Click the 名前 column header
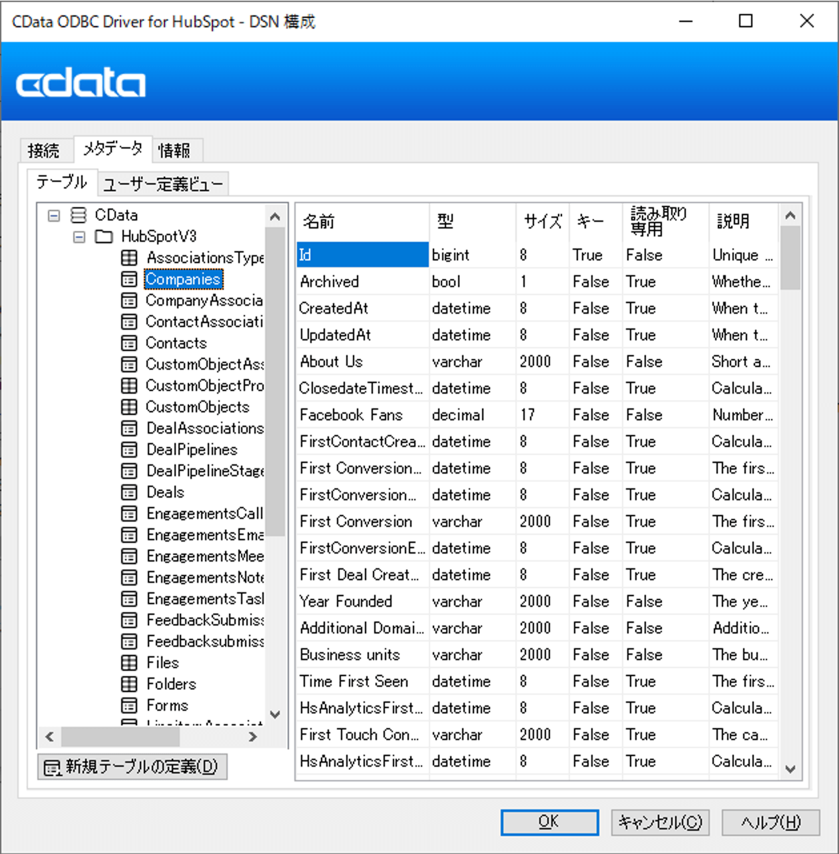Viewport: 839px width, 854px height. click(x=363, y=222)
